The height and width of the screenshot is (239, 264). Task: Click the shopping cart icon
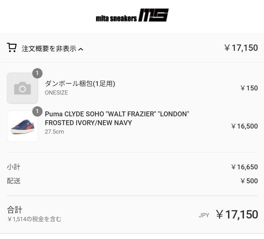click(x=12, y=48)
